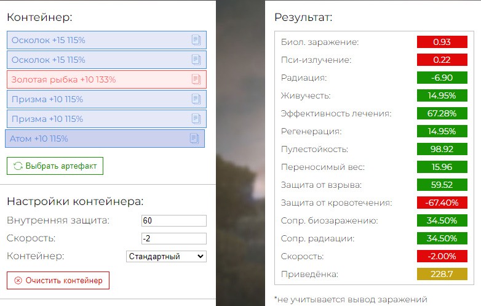
Task: Click copy icon on Атом +10 115%
Action: click(x=194, y=138)
